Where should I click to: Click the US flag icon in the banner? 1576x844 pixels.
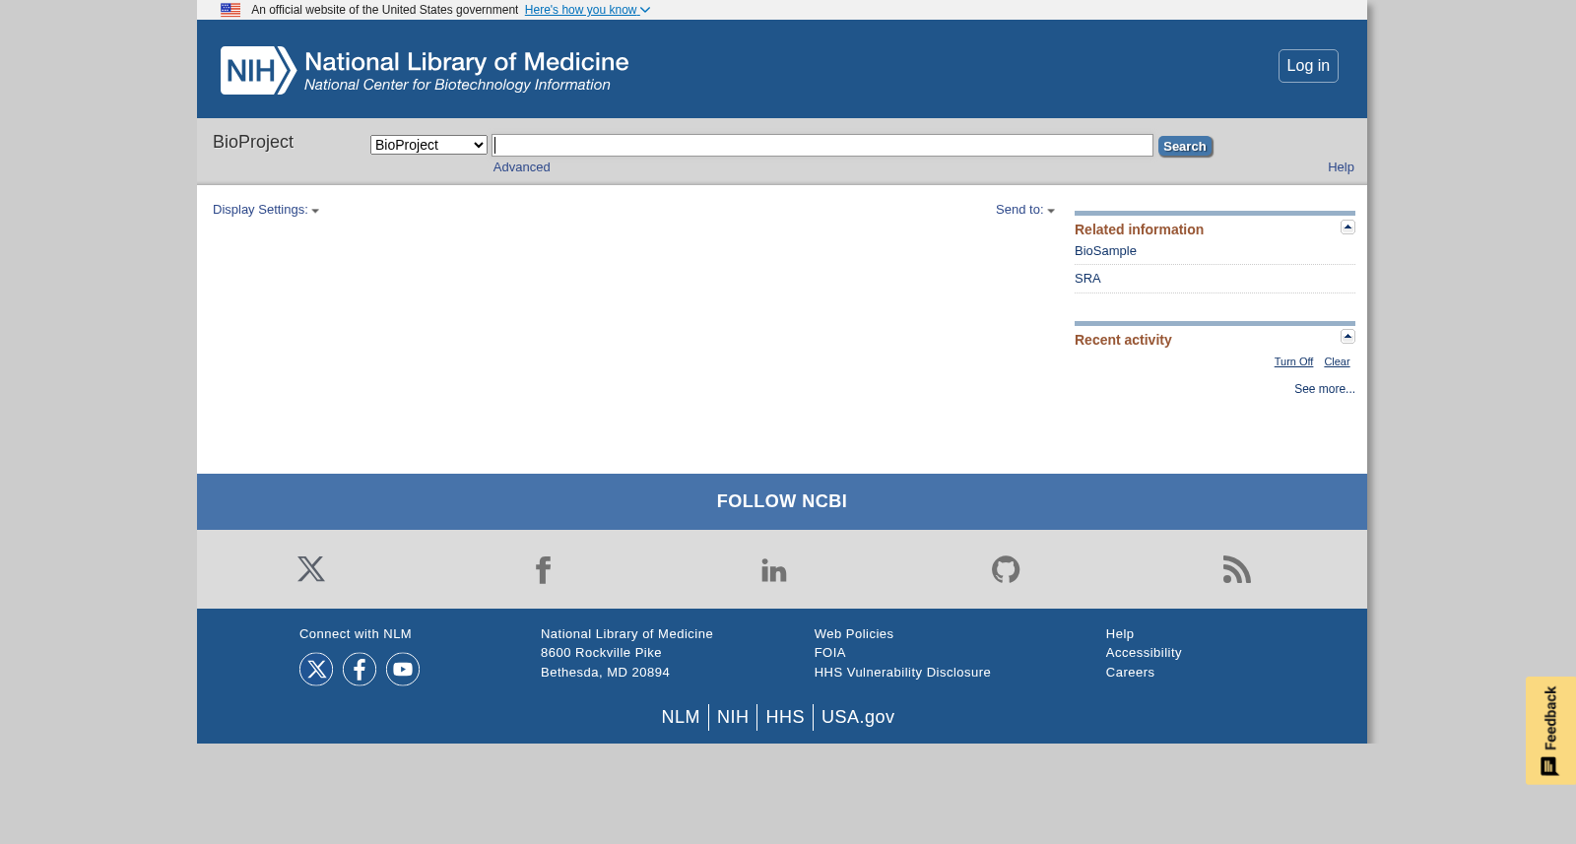(x=230, y=10)
